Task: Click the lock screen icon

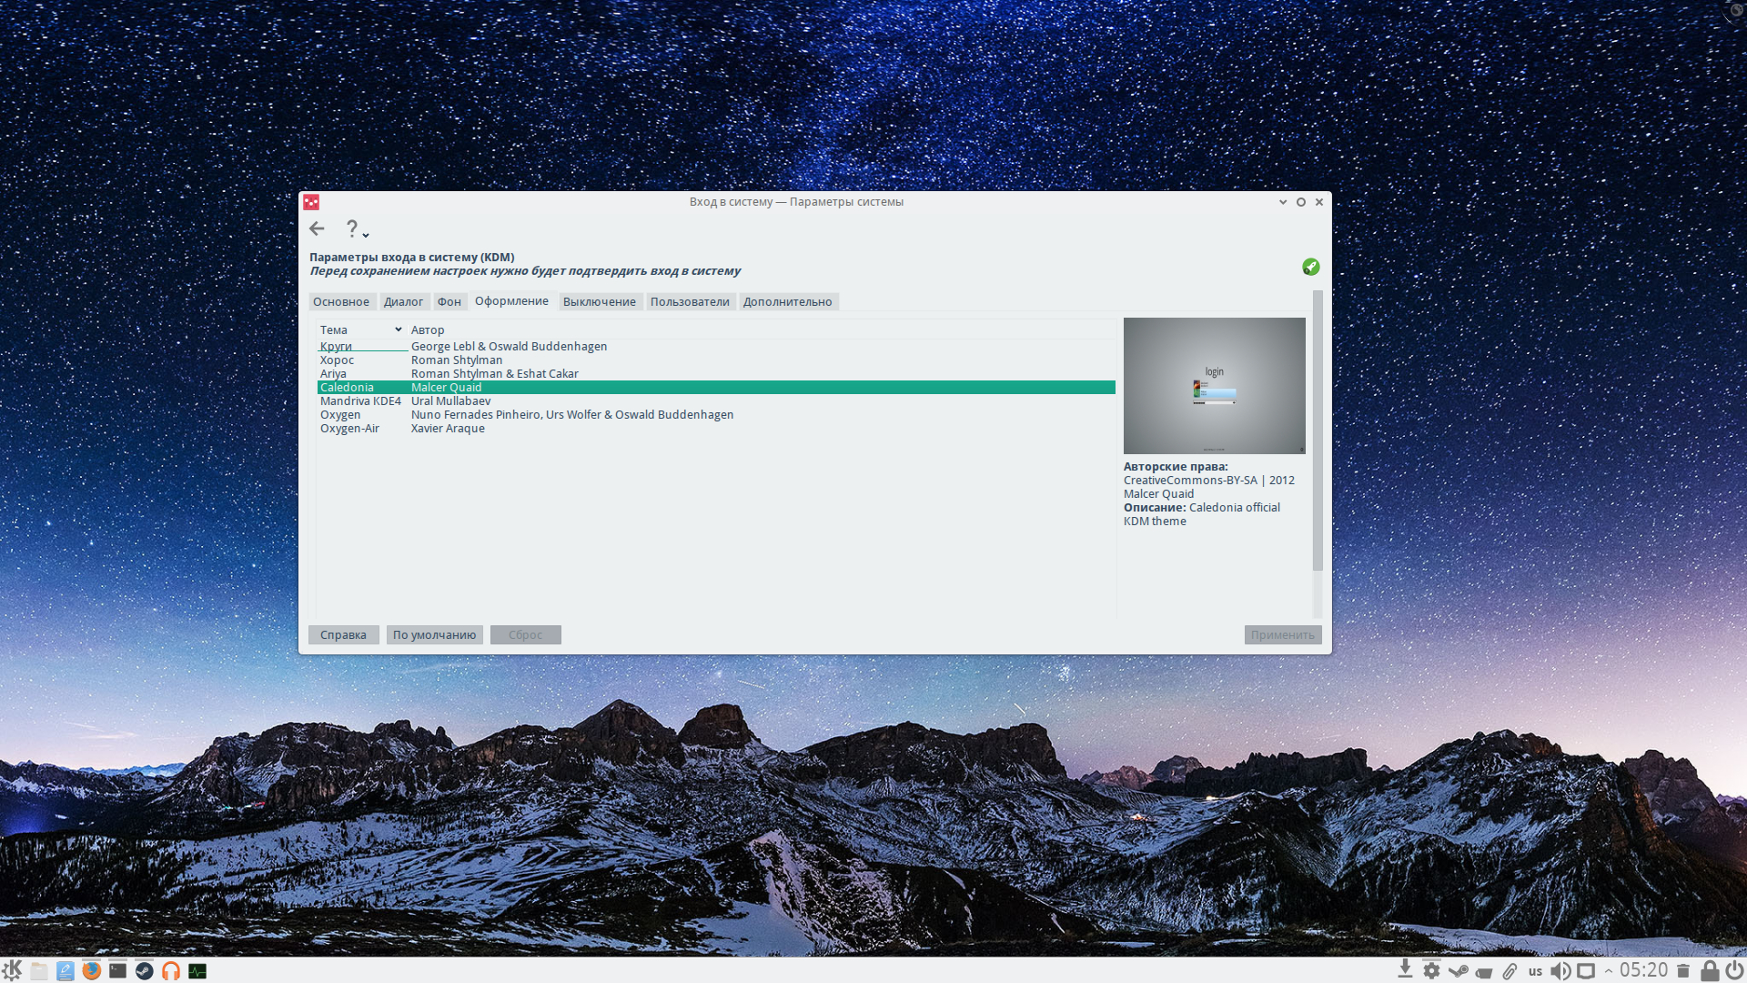Action: (x=1710, y=971)
